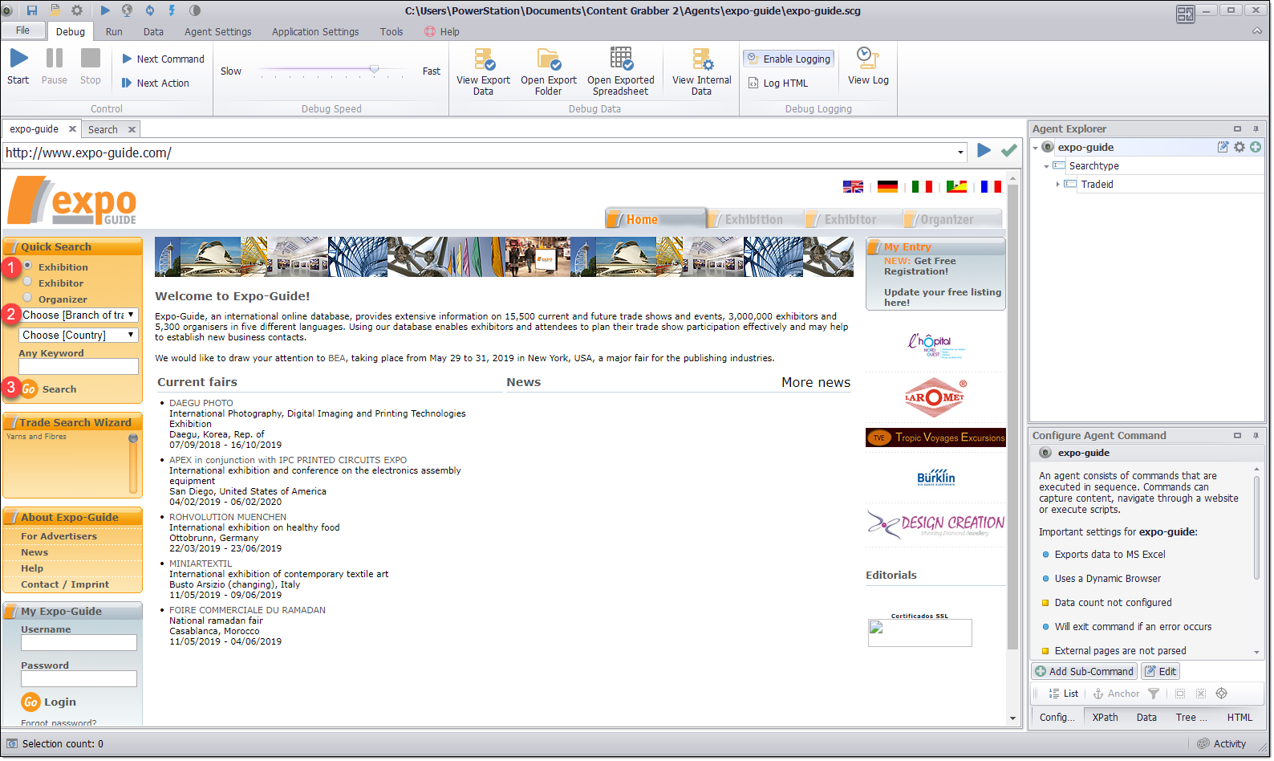Open the More news link
The image size is (1274, 761).
(815, 383)
